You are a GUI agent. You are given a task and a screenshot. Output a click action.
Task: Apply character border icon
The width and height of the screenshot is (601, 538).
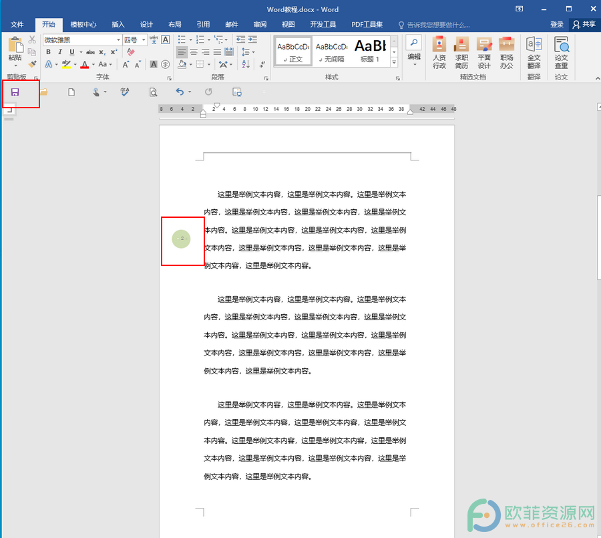(166, 39)
